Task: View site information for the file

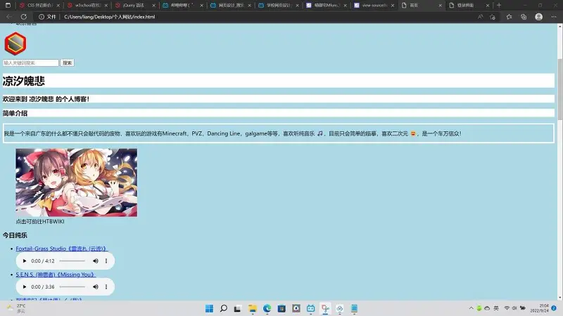Action: point(47,17)
